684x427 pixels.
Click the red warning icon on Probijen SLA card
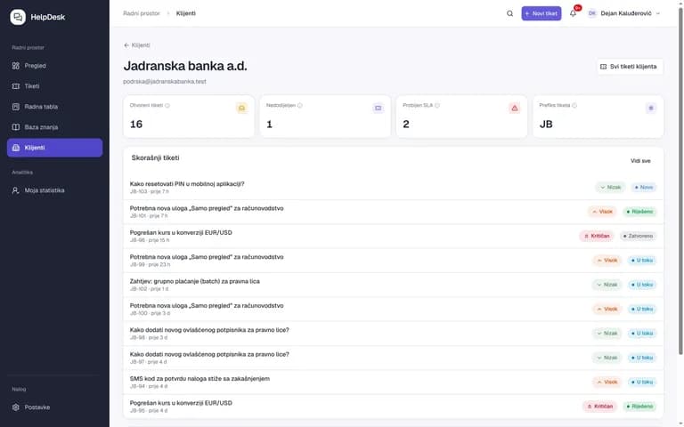515,108
